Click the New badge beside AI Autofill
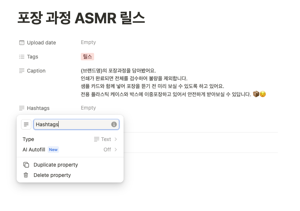This screenshot has width=300, height=211. (53, 150)
